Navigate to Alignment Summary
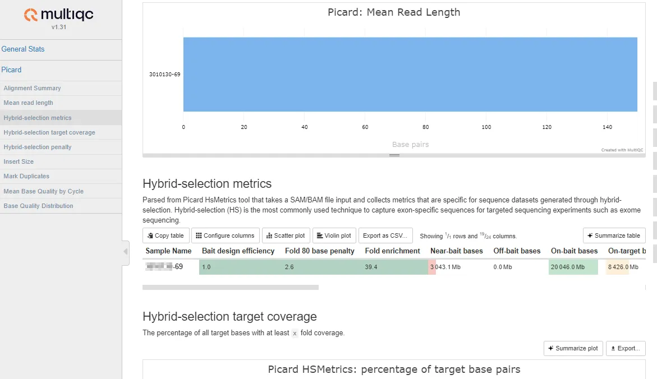Image resolution: width=657 pixels, height=379 pixels. click(x=32, y=88)
